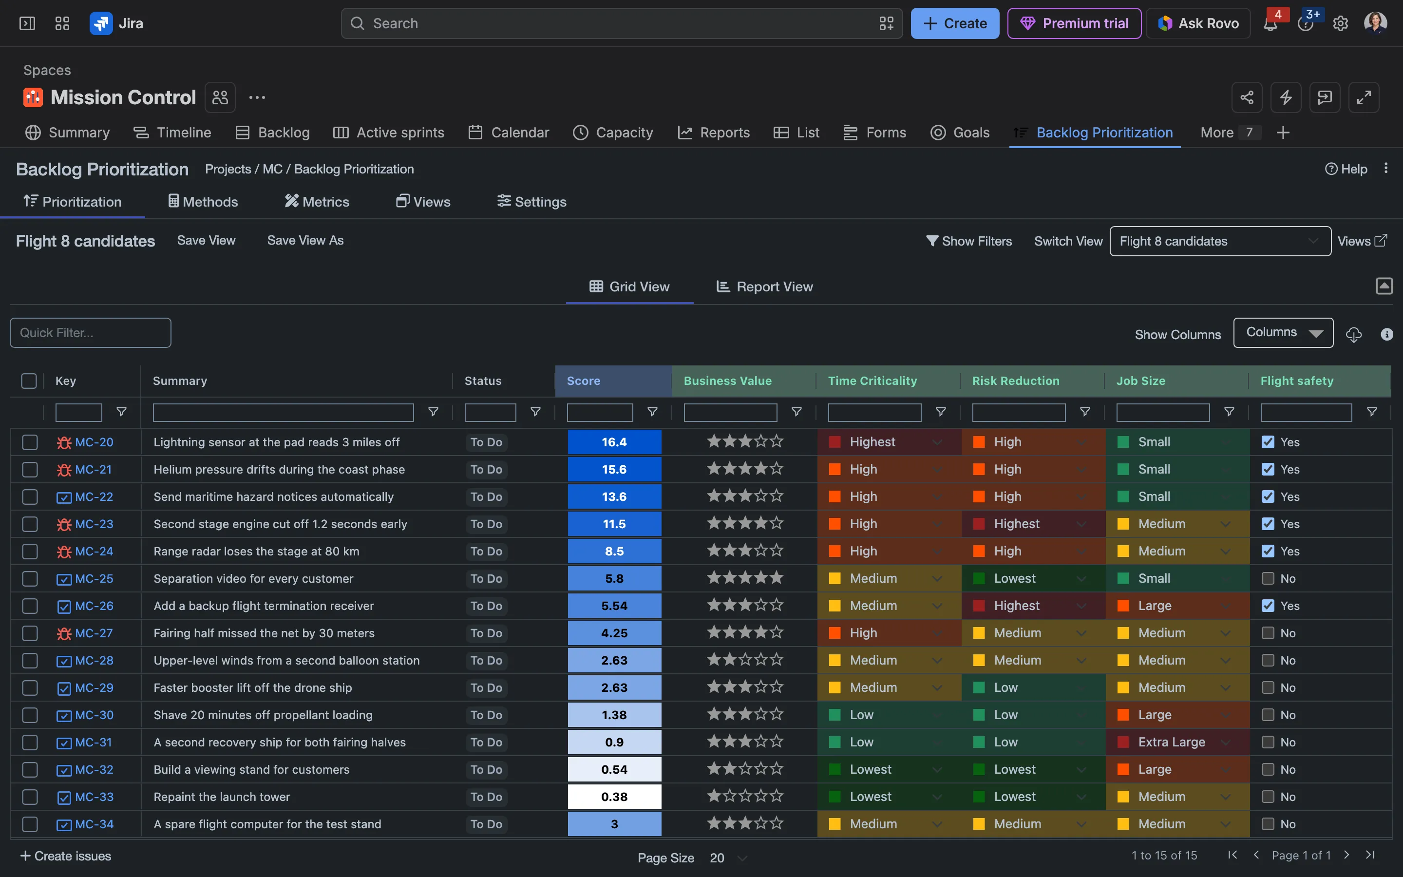
Task: Open Jira settings gear
Action: click(1340, 24)
